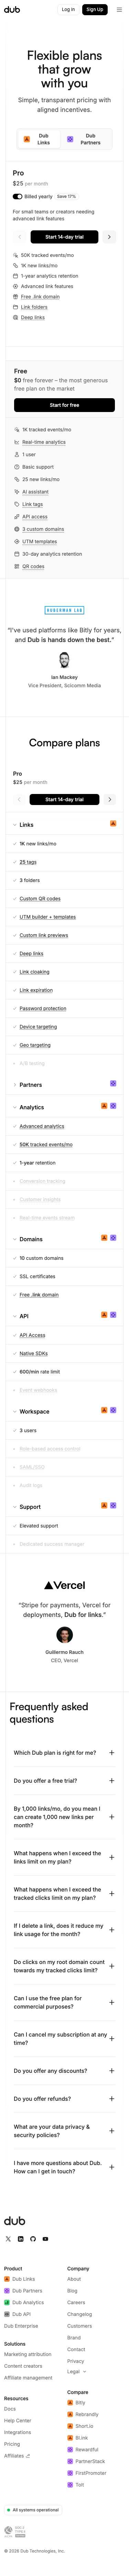Open the Short.io comparison in footer
Image resolution: width=129 pixels, height=2576 pixels.
(80, 2426)
